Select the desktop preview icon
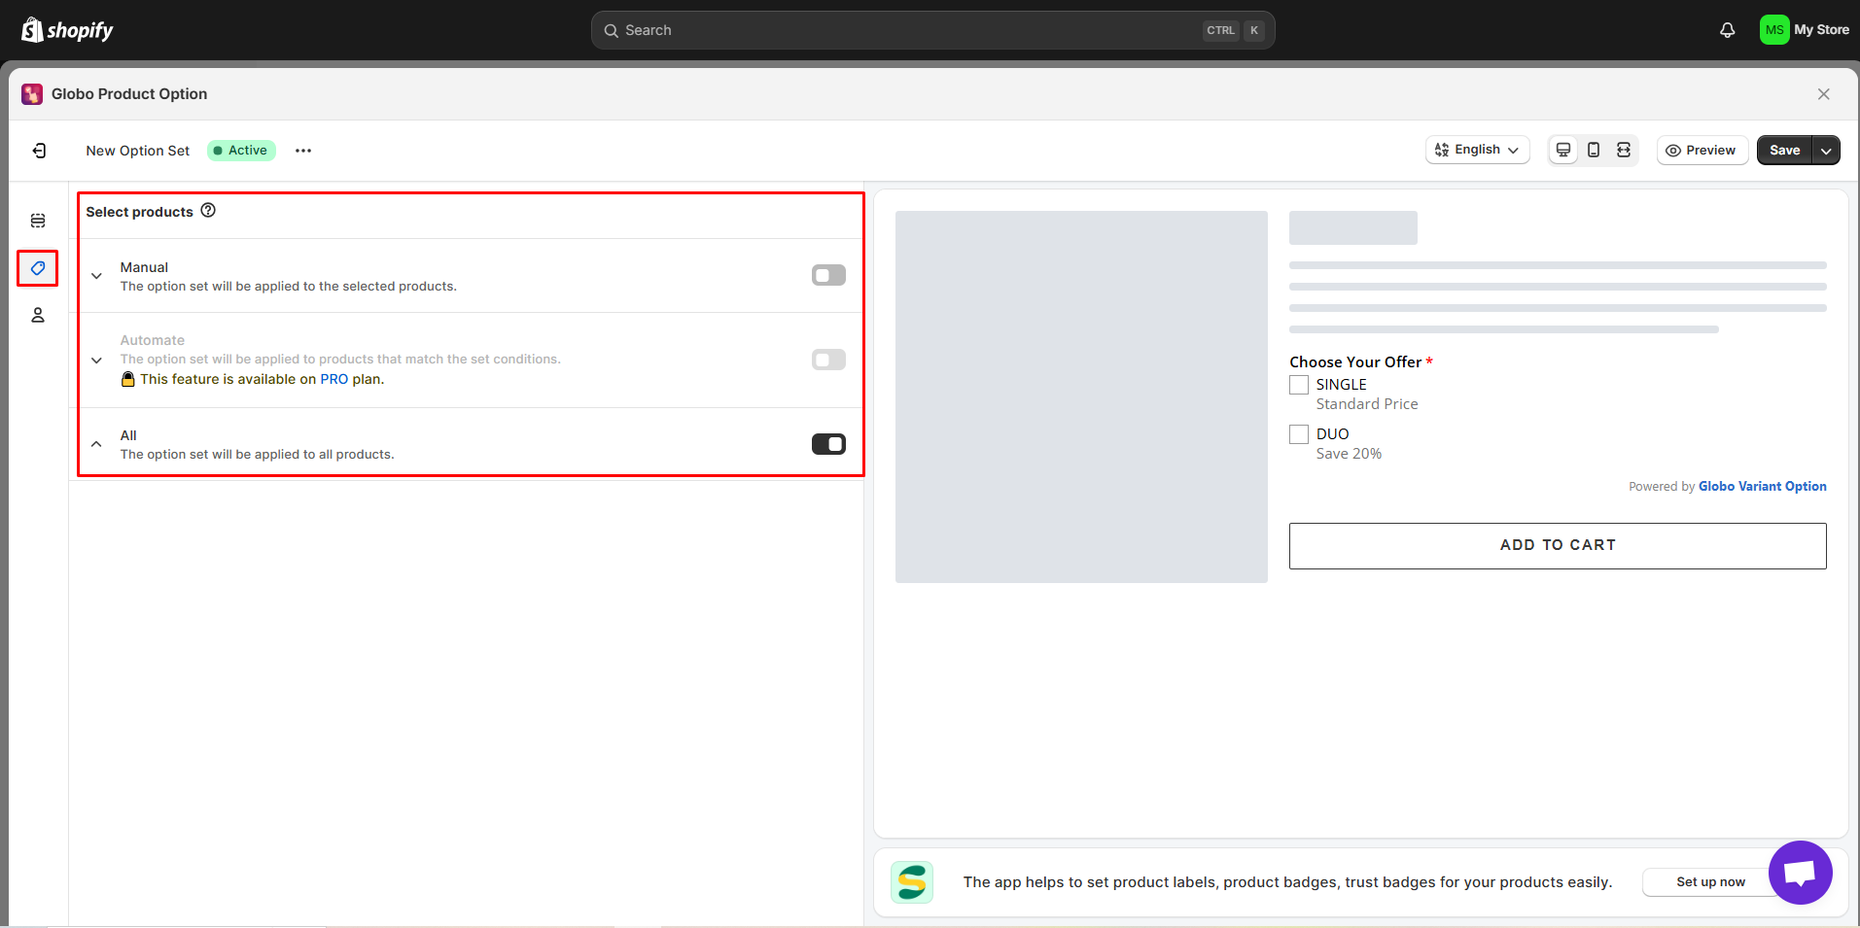This screenshot has width=1860, height=928. [1562, 150]
